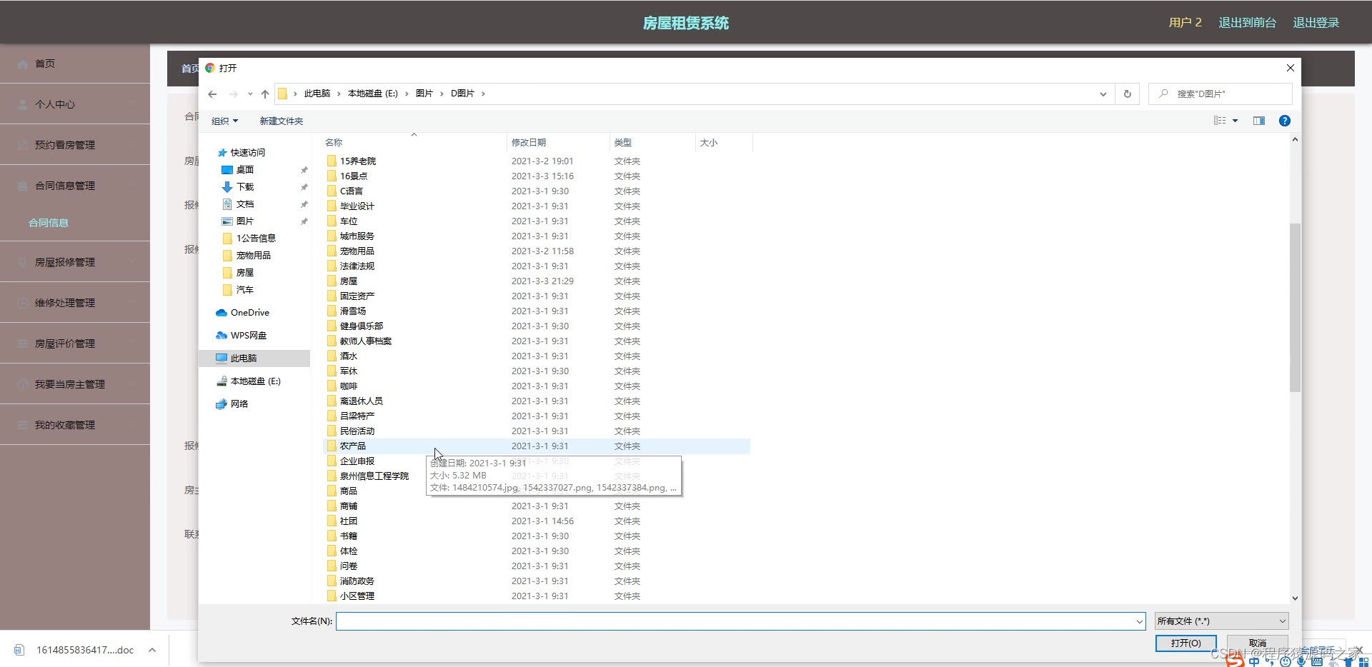Select 合同信息 in the sidebar menu
This screenshot has width=1372, height=667.
point(48,222)
